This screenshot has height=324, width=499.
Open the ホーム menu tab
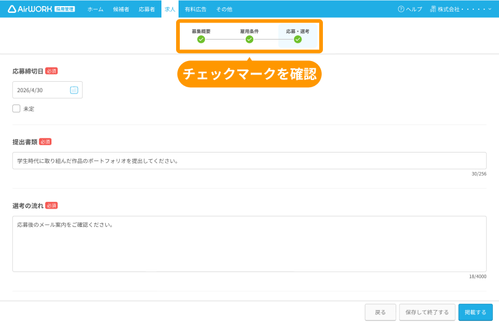point(95,9)
